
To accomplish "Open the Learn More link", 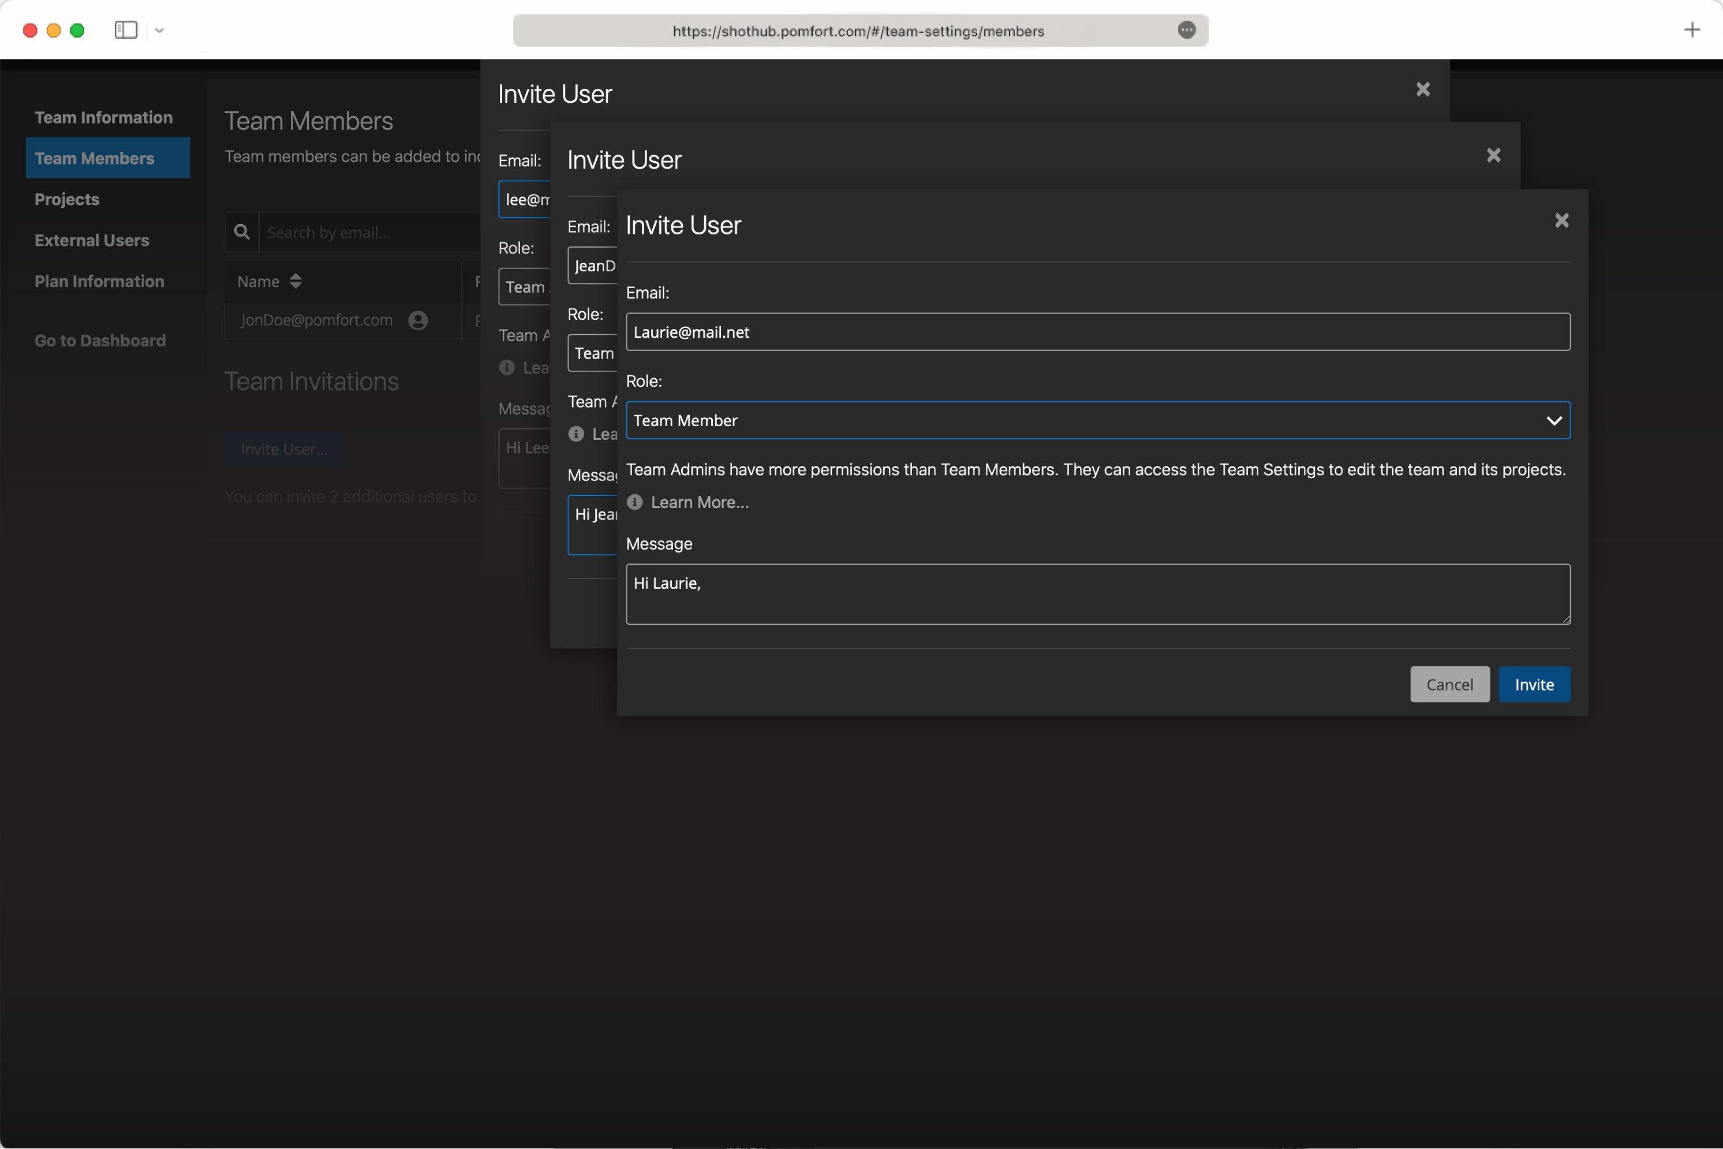I will pyautogui.click(x=699, y=502).
